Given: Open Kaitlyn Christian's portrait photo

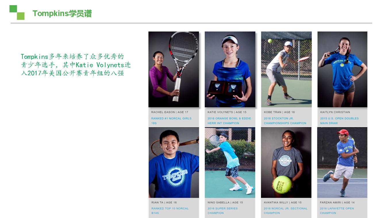Looking at the screenshot, I should click(342, 69).
